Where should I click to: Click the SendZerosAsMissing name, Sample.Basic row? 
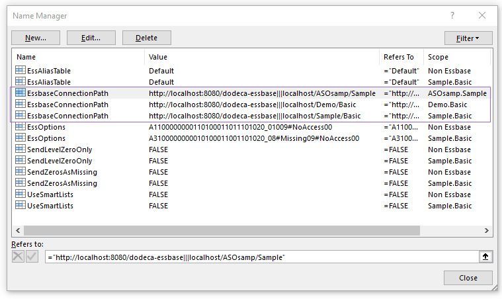(x=62, y=183)
